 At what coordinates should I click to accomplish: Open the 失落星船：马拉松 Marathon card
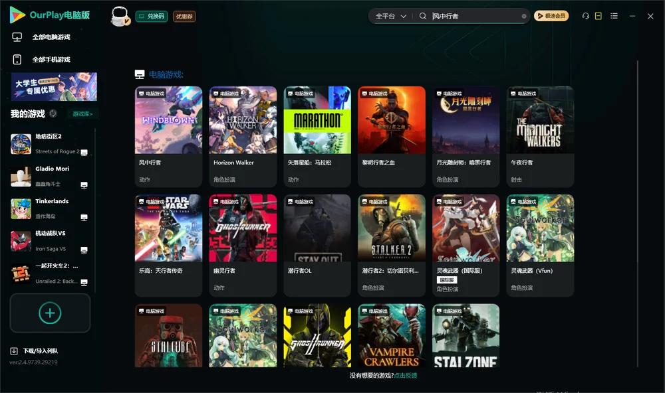click(317, 136)
